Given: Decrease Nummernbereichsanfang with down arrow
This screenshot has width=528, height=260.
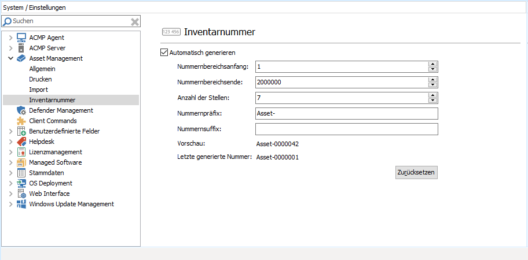Looking at the screenshot, I should 432,69.
